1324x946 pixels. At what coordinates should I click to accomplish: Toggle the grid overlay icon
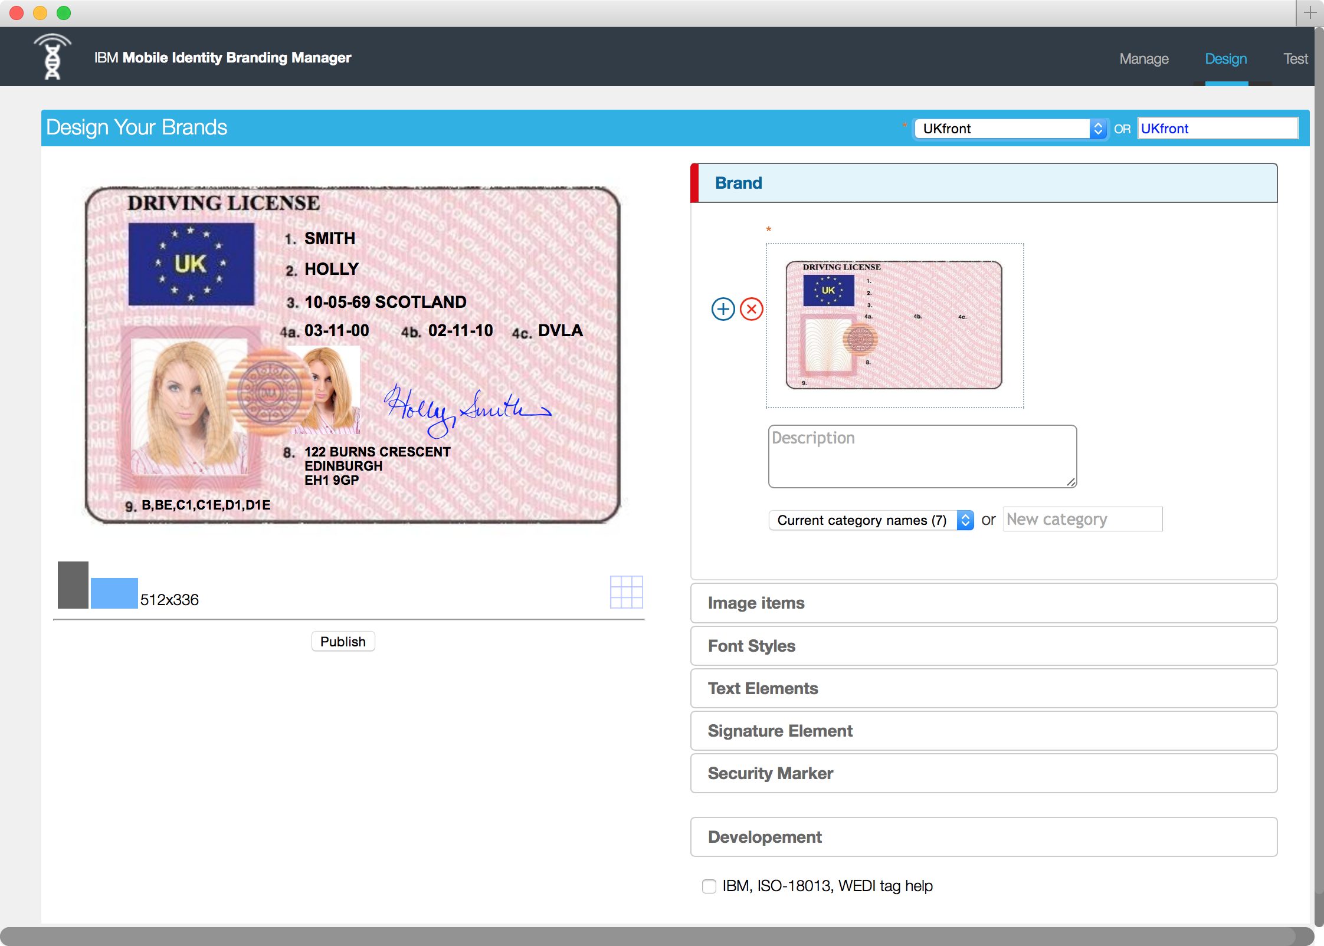pos(626,592)
